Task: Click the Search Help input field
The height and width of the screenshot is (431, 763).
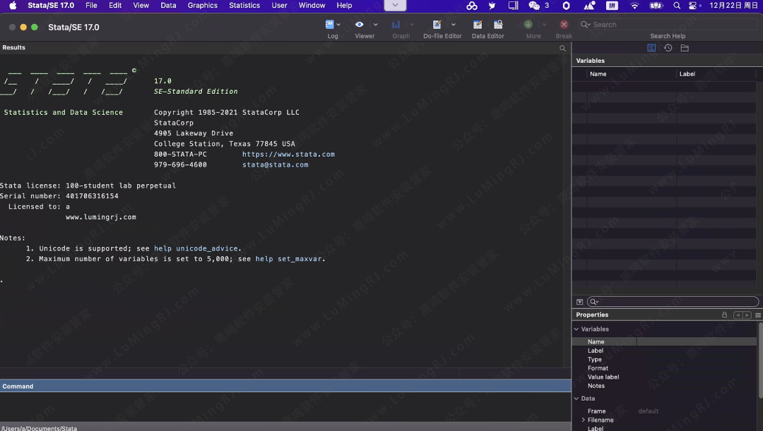Action: [668, 25]
